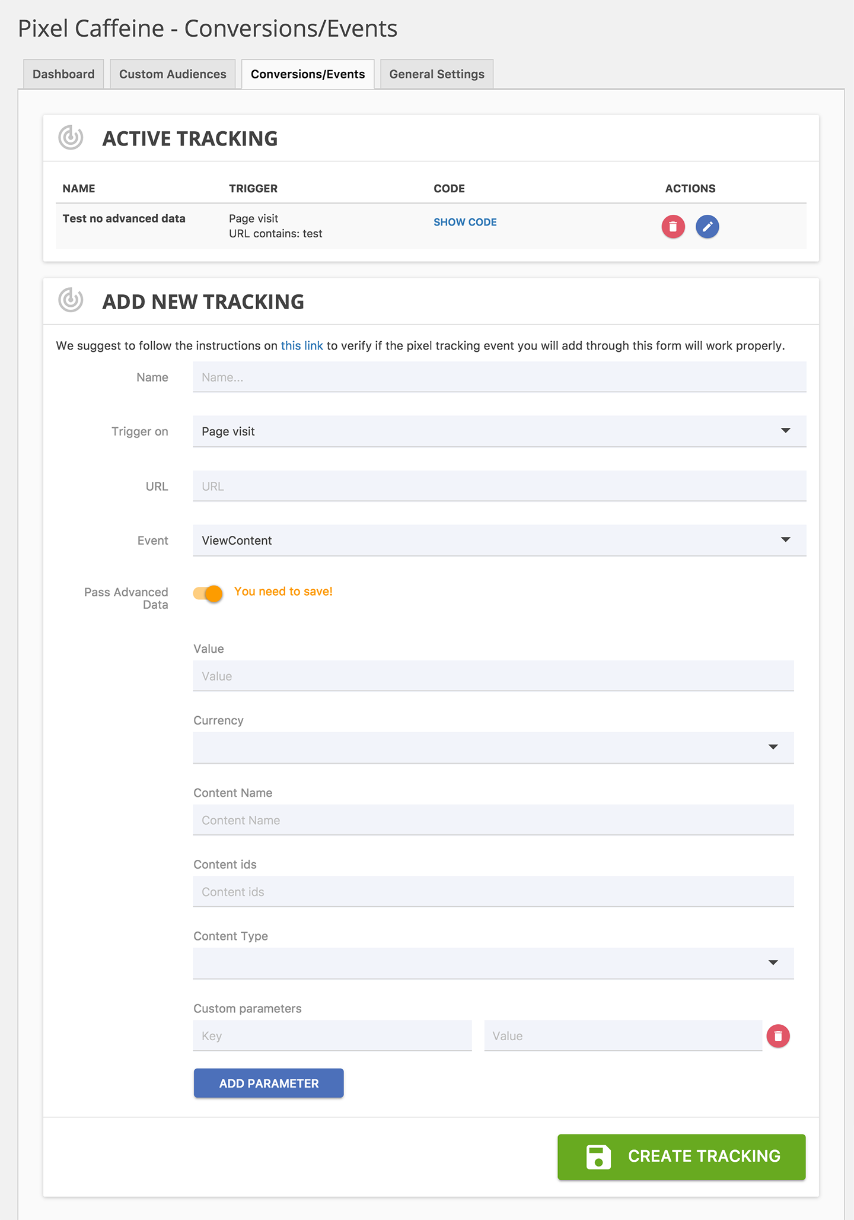854x1220 pixels.
Task: Click the Active Tracking radar icon
Action: pyautogui.click(x=71, y=138)
